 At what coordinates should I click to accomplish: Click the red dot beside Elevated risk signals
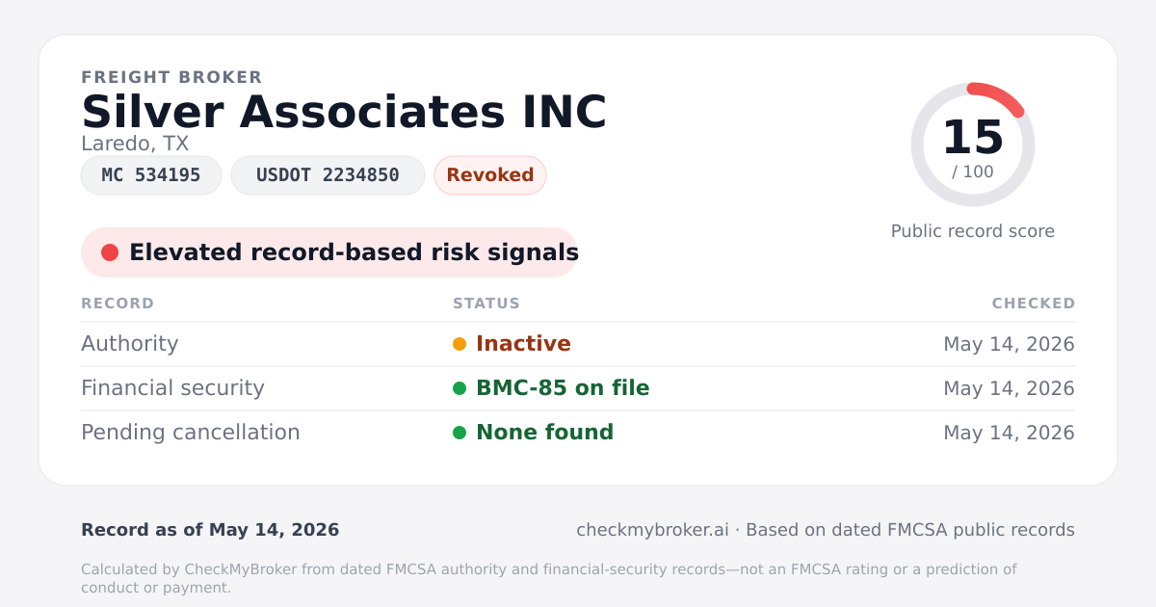[110, 252]
